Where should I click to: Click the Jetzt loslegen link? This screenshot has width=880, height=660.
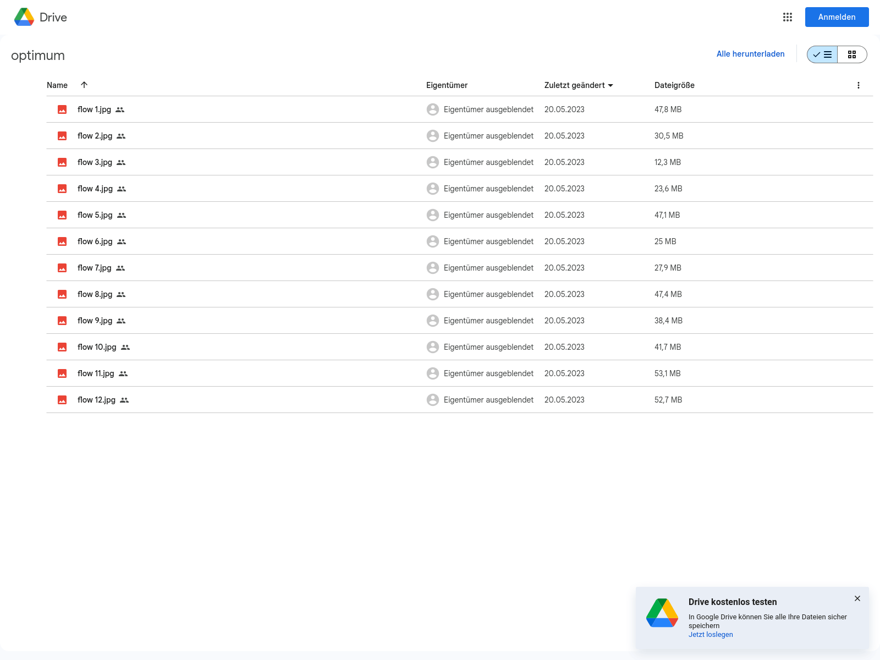(x=711, y=635)
